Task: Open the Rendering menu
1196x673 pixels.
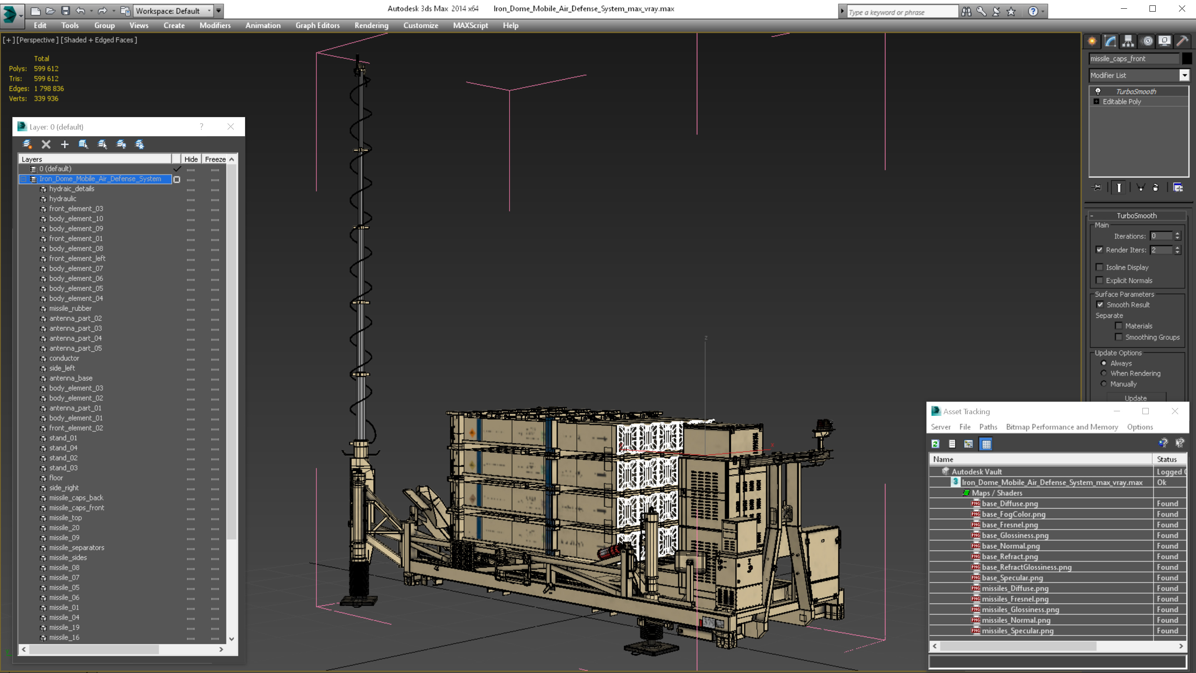Action: (x=371, y=25)
